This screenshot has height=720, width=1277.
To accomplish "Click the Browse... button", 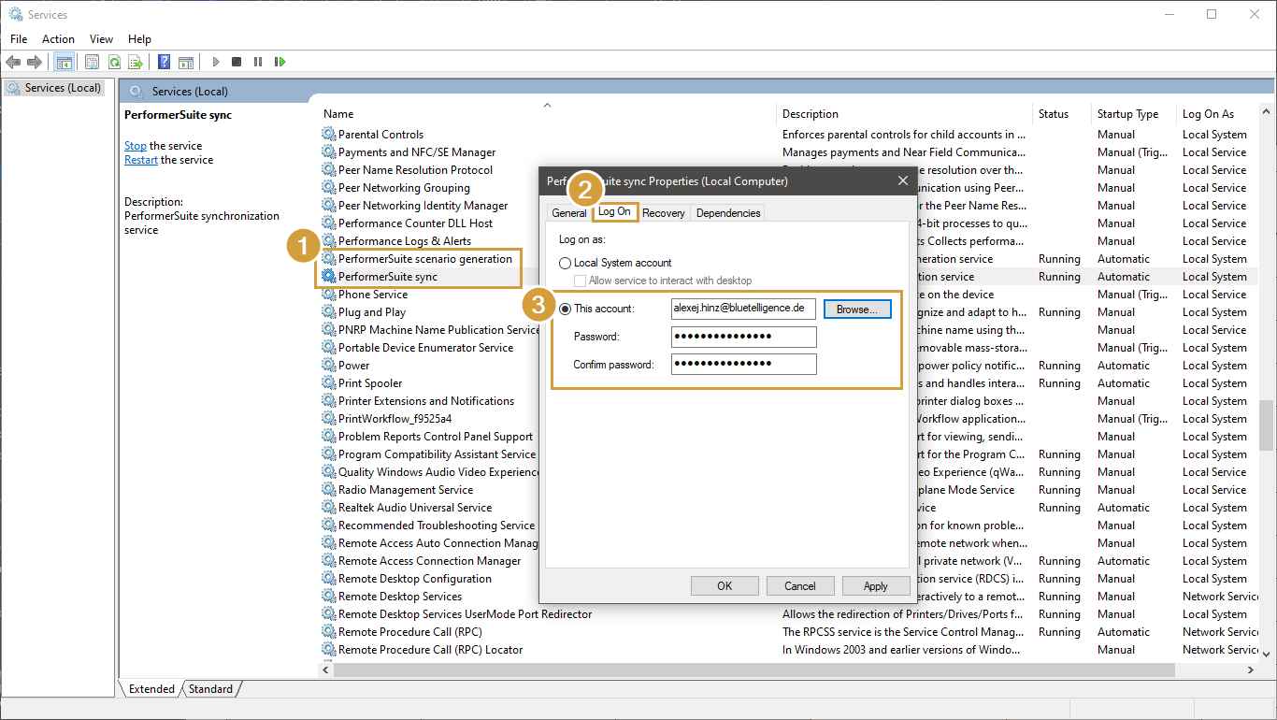I will coord(856,310).
